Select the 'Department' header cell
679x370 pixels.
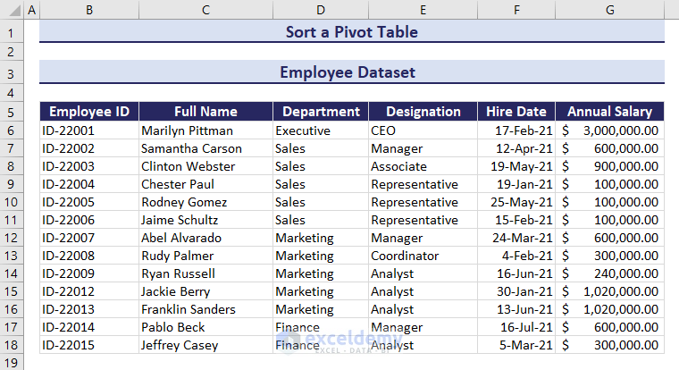point(321,112)
